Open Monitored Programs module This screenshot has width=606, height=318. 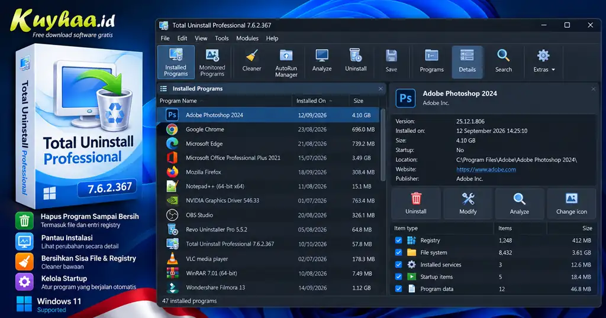(212, 62)
